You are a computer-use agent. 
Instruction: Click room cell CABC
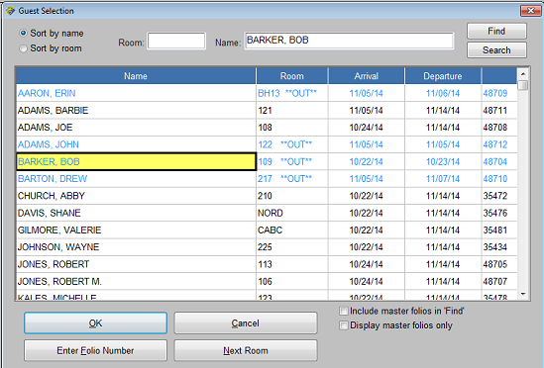pyautogui.click(x=291, y=230)
